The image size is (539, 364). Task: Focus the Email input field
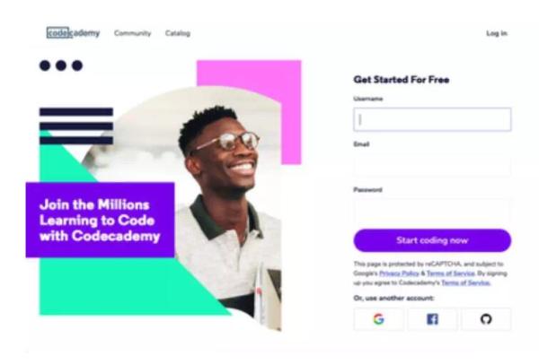432,165
